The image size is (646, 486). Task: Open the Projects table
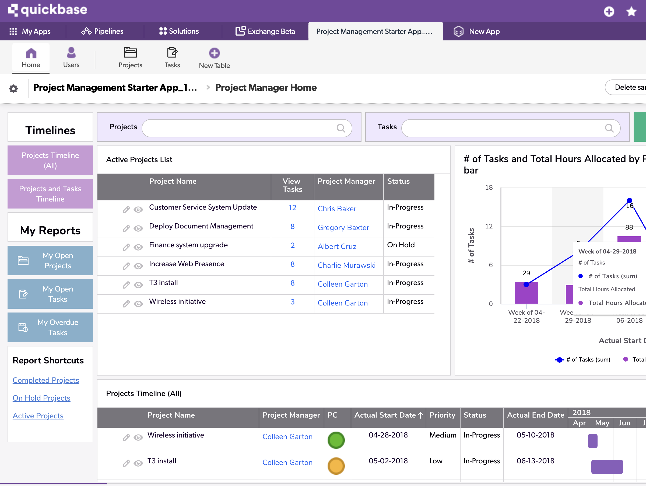click(130, 57)
